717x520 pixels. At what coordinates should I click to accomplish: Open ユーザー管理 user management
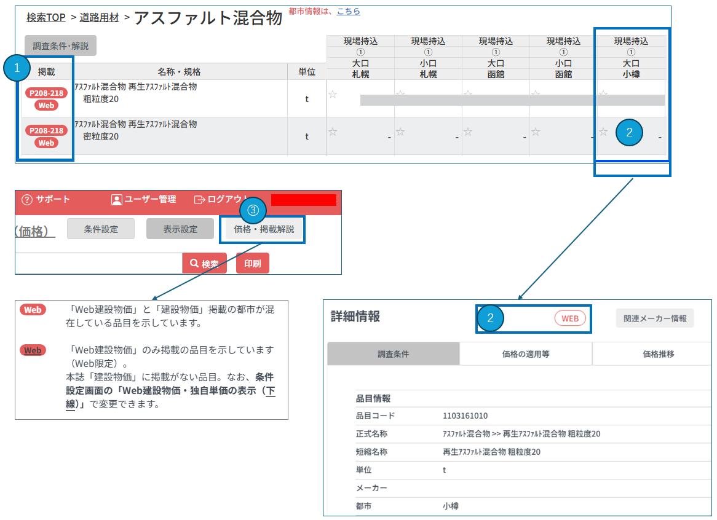pyautogui.click(x=143, y=199)
